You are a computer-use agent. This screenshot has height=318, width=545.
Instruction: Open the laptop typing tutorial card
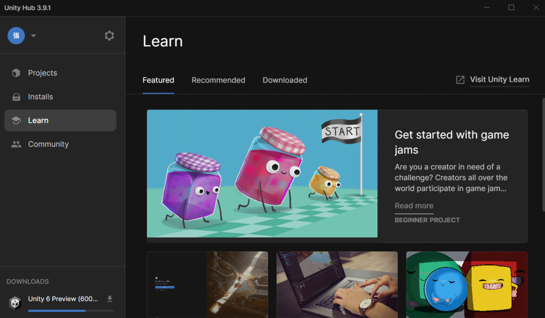(337, 284)
